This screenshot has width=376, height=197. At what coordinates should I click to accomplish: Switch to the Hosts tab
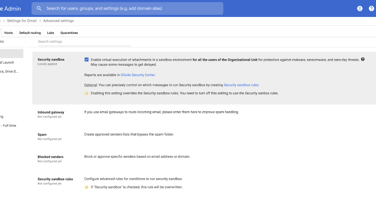click(8, 33)
